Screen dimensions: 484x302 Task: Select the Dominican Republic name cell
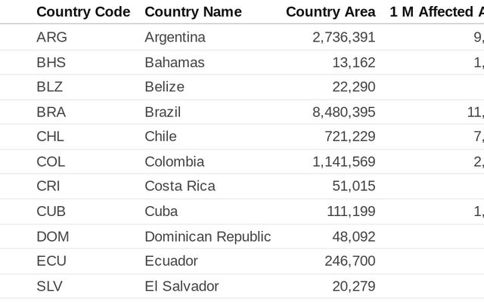point(208,236)
